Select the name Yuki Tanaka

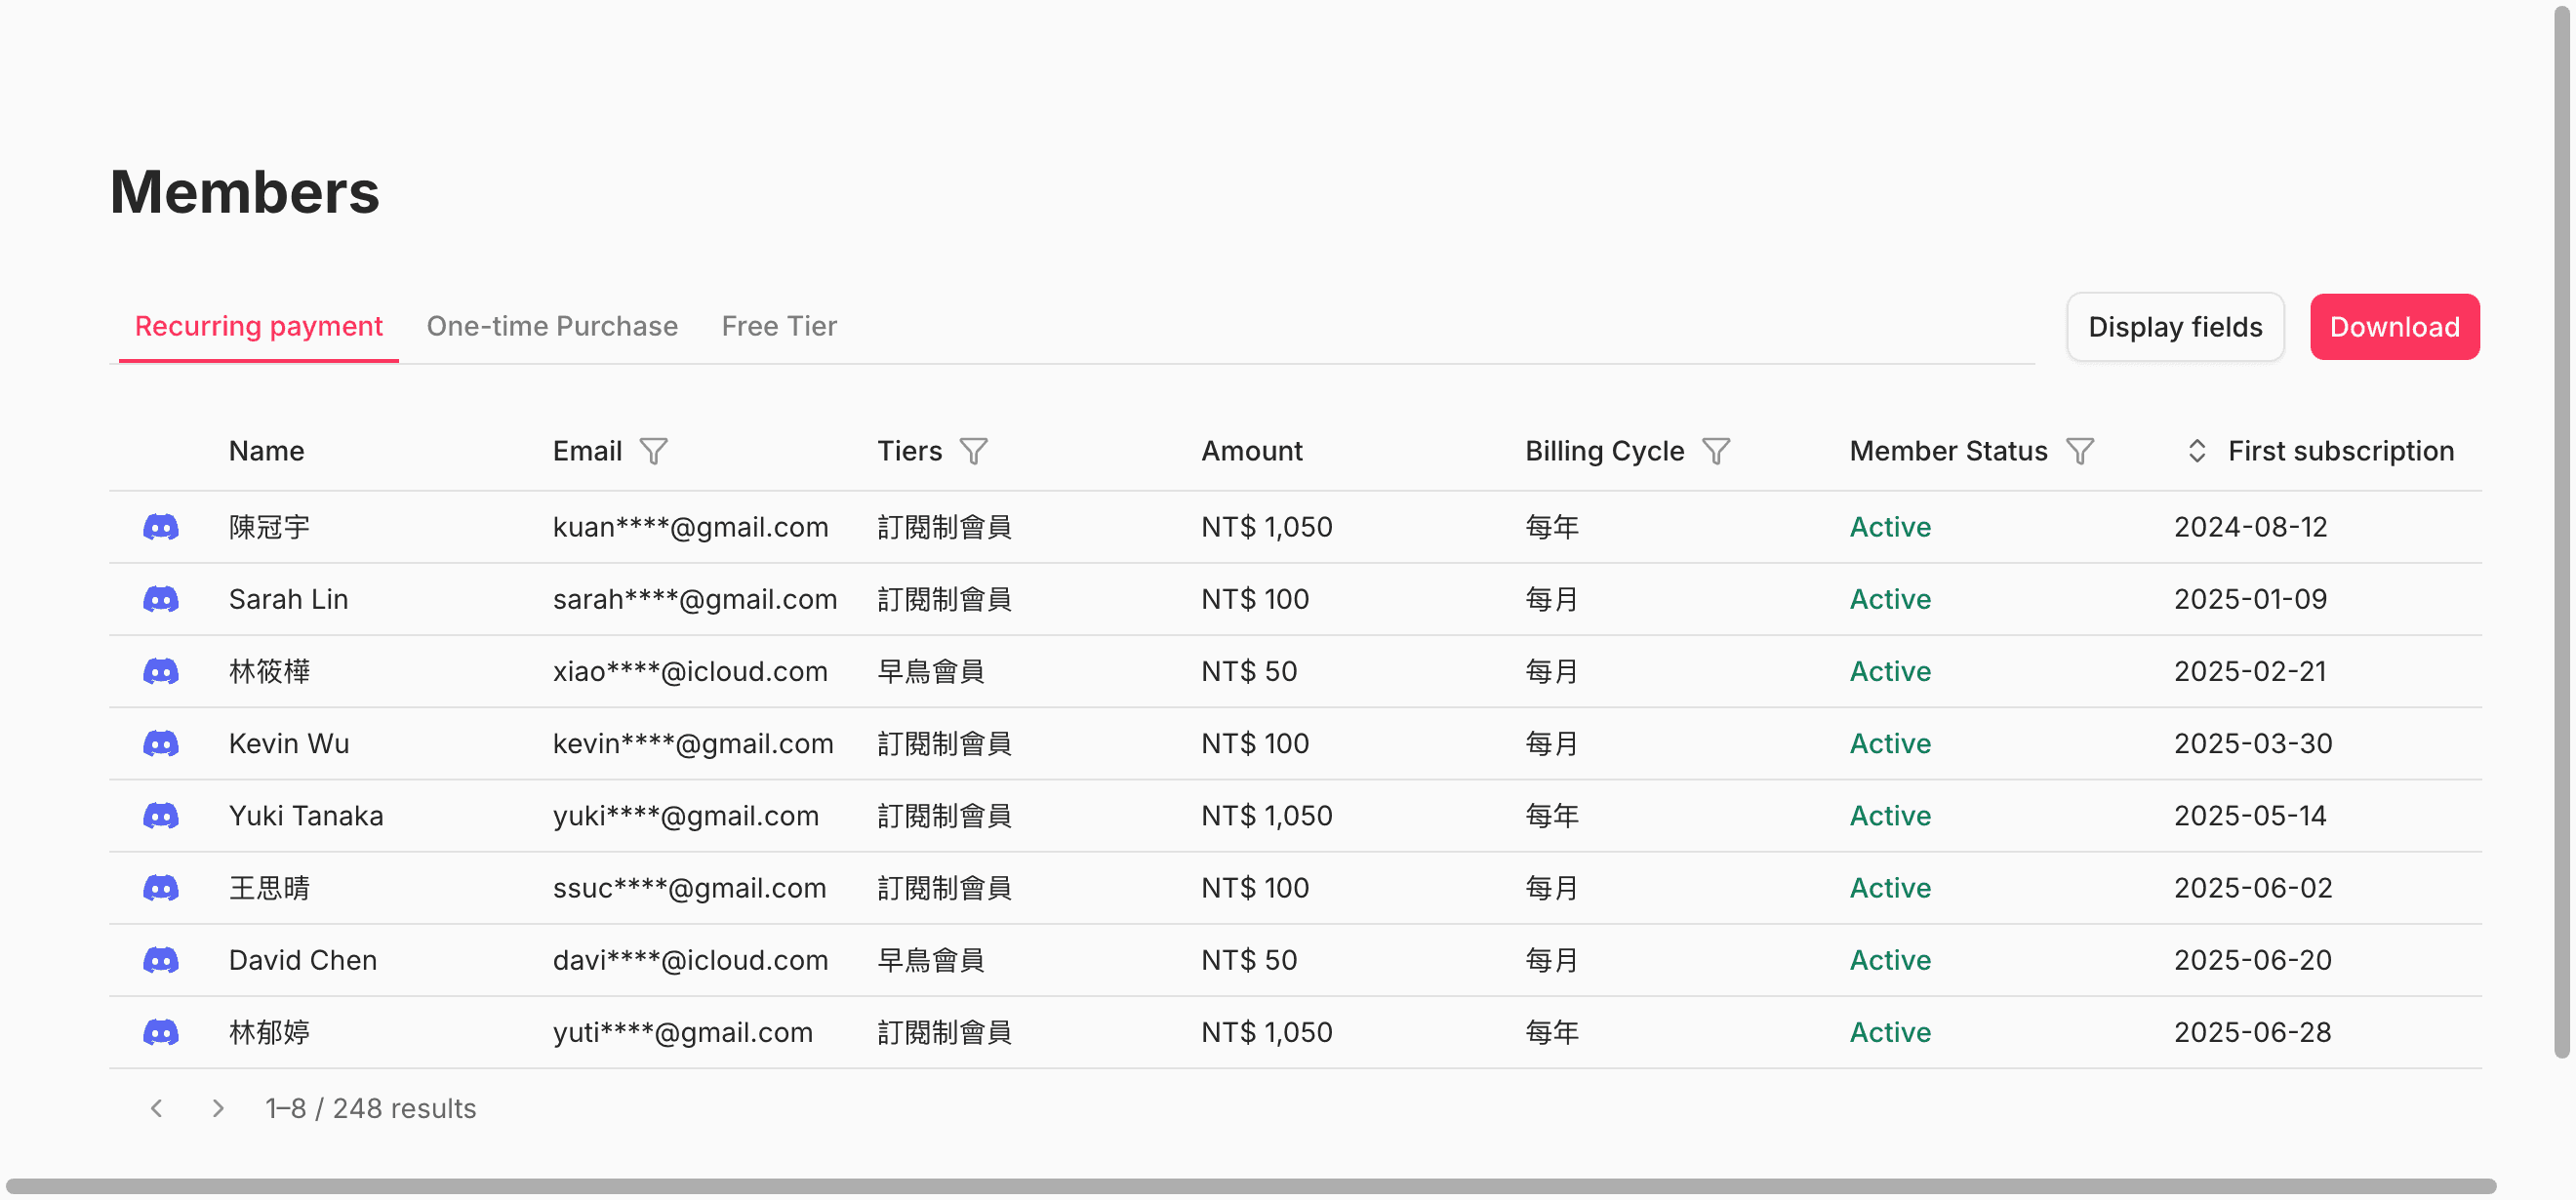[306, 816]
